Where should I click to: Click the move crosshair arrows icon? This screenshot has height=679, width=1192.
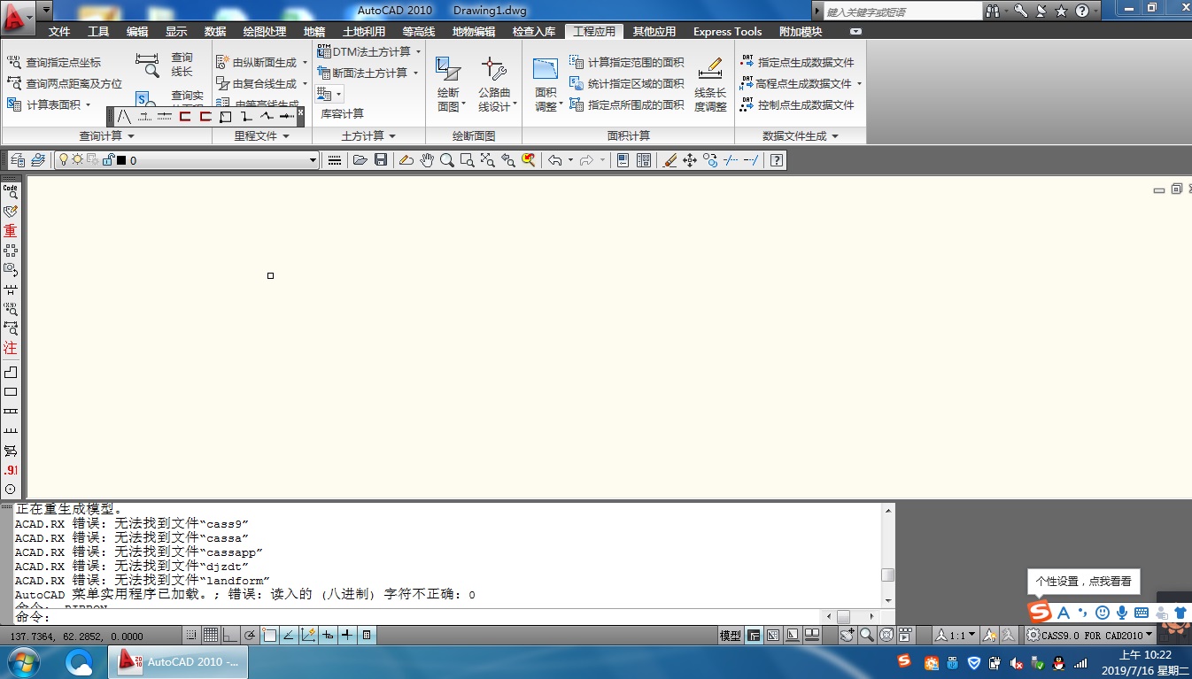pos(690,160)
